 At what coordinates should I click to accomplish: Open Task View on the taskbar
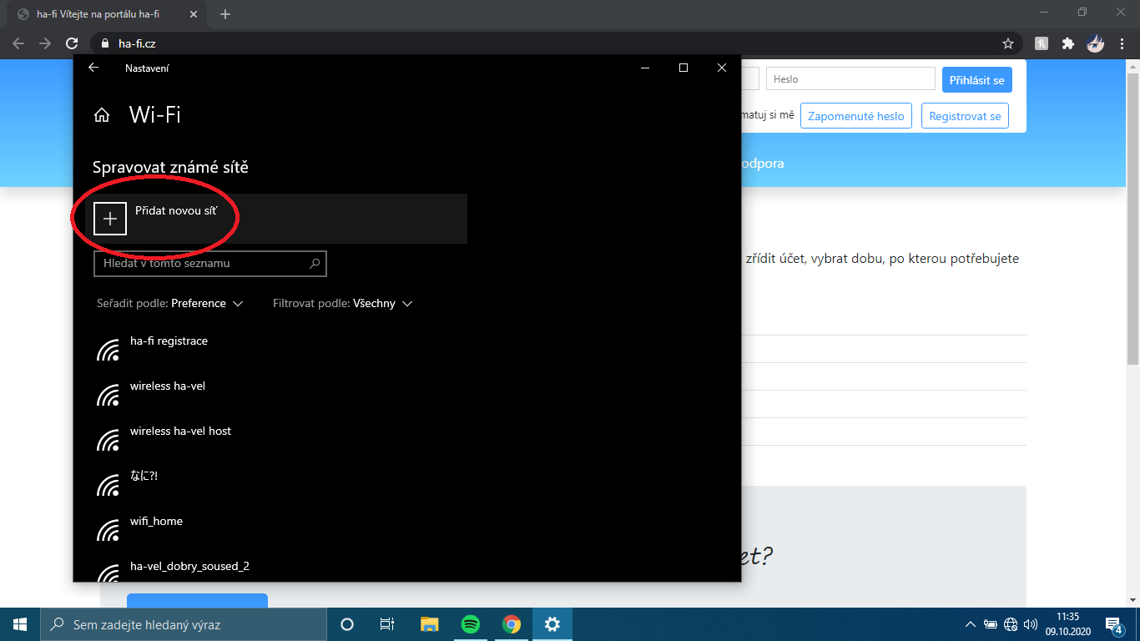coord(386,624)
